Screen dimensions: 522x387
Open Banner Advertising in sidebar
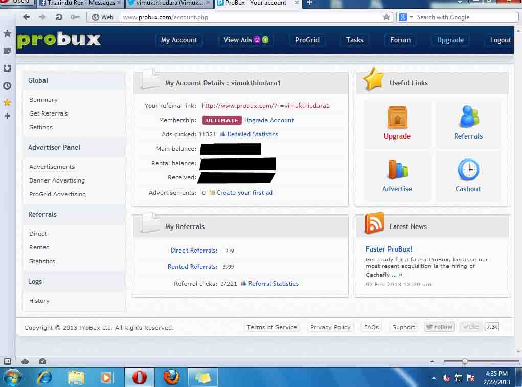pyautogui.click(x=57, y=180)
